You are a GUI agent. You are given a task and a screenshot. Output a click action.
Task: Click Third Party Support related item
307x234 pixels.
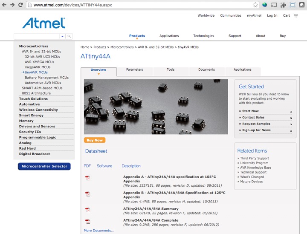pyautogui.click(x=255, y=158)
